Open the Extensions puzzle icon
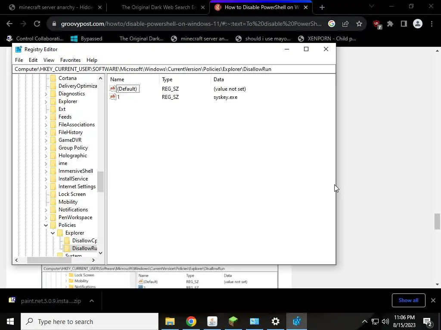 [x=390, y=24]
